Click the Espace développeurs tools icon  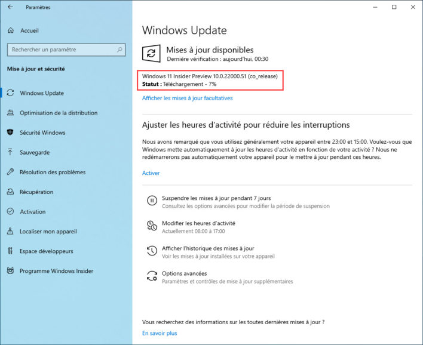click(10, 251)
